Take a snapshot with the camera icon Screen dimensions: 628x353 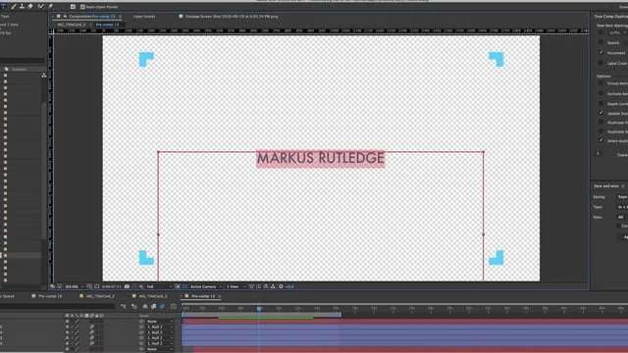click(127, 286)
